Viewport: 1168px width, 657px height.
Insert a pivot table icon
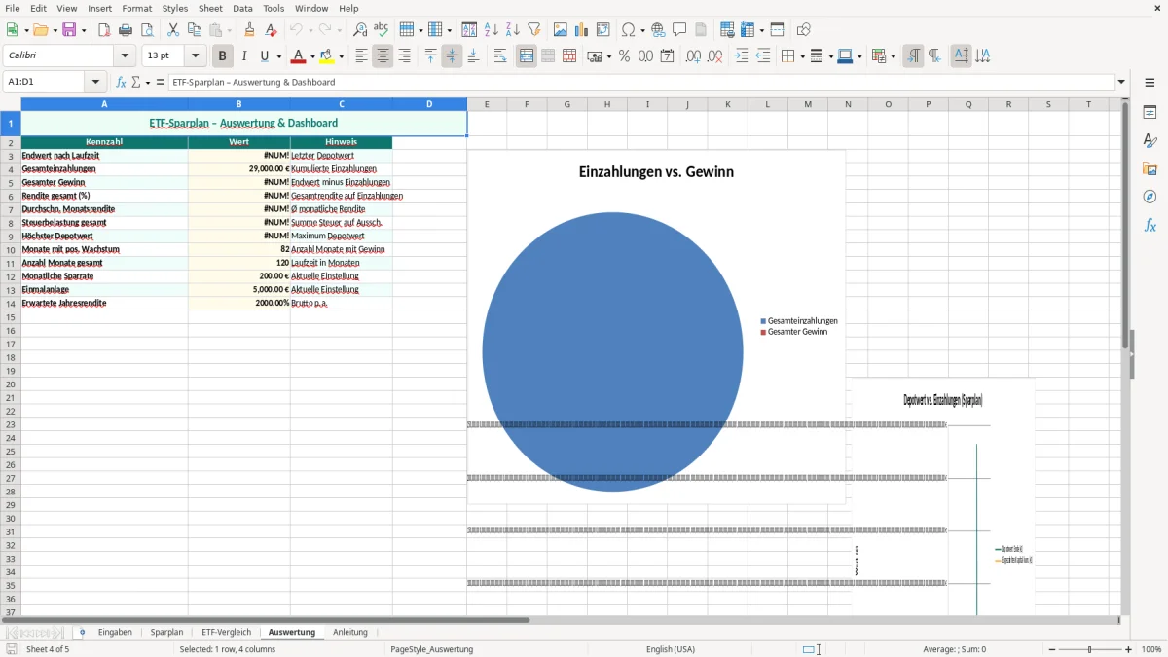(603, 30)
